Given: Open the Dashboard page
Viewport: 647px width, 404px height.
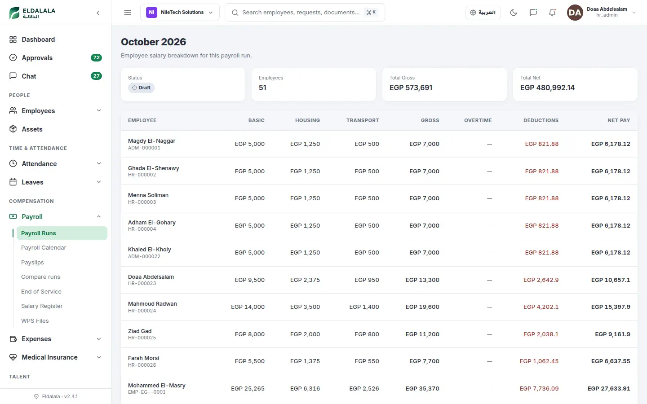Looking at the screenshot, I should coord(56,40).
